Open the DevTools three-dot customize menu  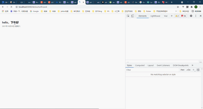(x=196, y=16)
